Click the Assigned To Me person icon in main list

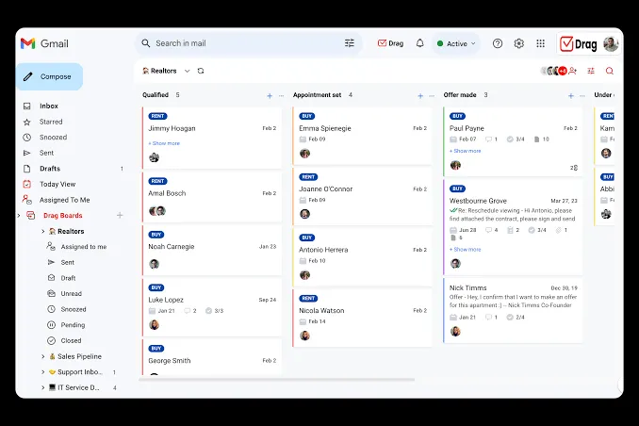pyautogui.click(x=27, y=200)
